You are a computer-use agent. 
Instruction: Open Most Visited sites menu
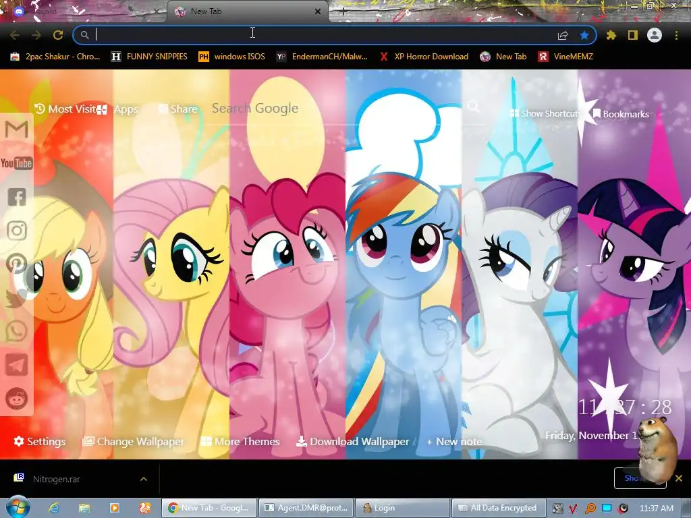67,109
